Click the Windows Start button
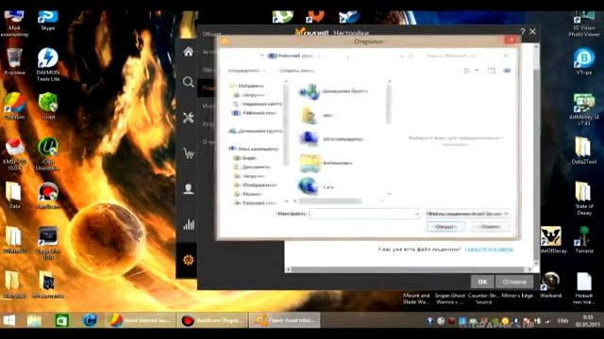The height and width of the screenshot is (339, 604). (9, 320)
